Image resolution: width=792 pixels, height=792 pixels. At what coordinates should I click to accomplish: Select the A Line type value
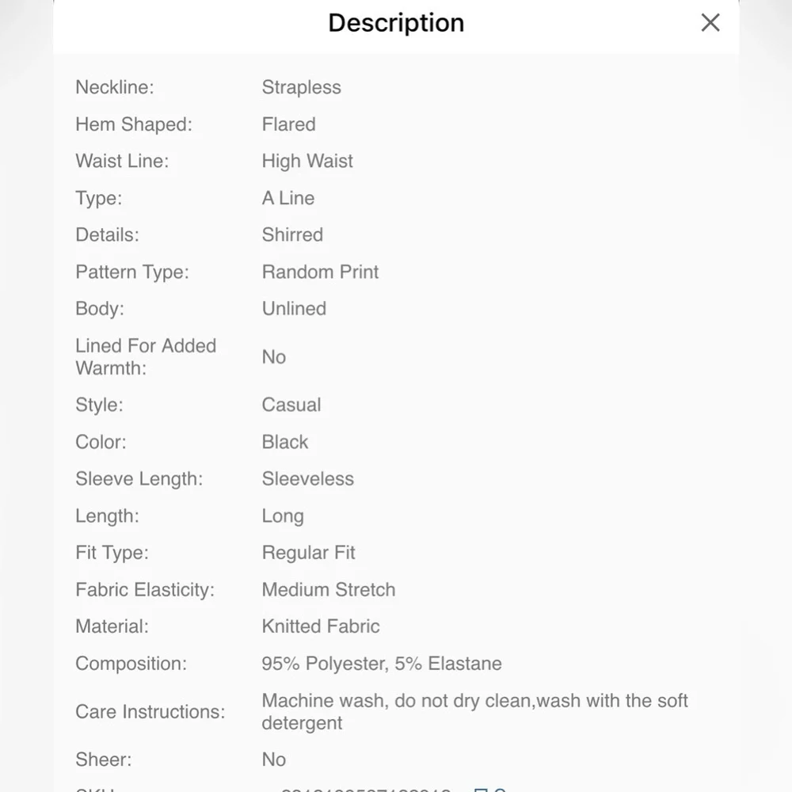click(287, 198)
